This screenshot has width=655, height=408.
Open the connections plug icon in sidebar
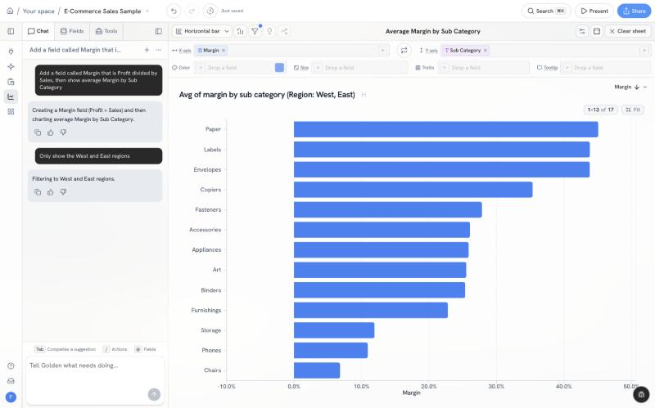pos(11,52)
